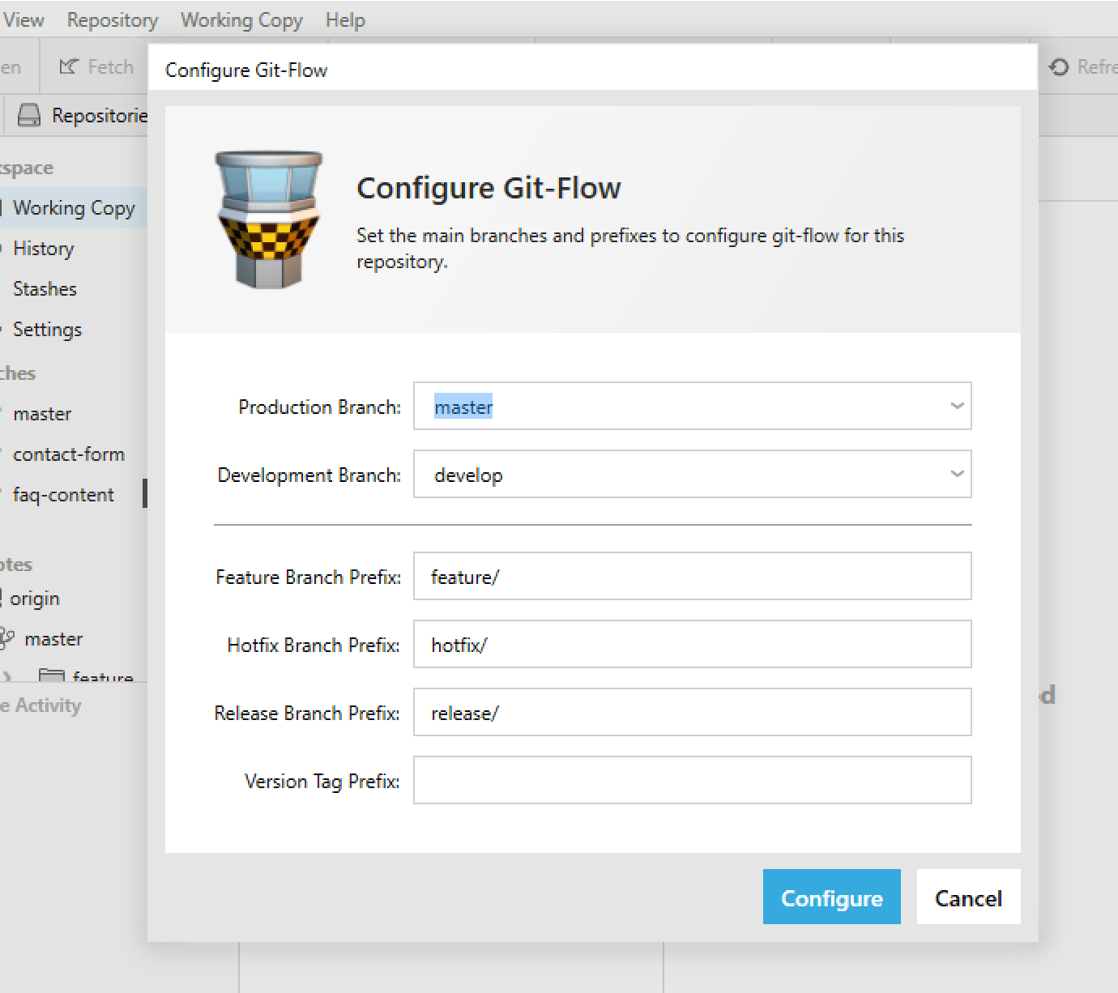This screenshot has height=993, width=1118.
Task: Select the faq-content branch in sidebar
Action: pyautogui.click(x=63, y=494)
